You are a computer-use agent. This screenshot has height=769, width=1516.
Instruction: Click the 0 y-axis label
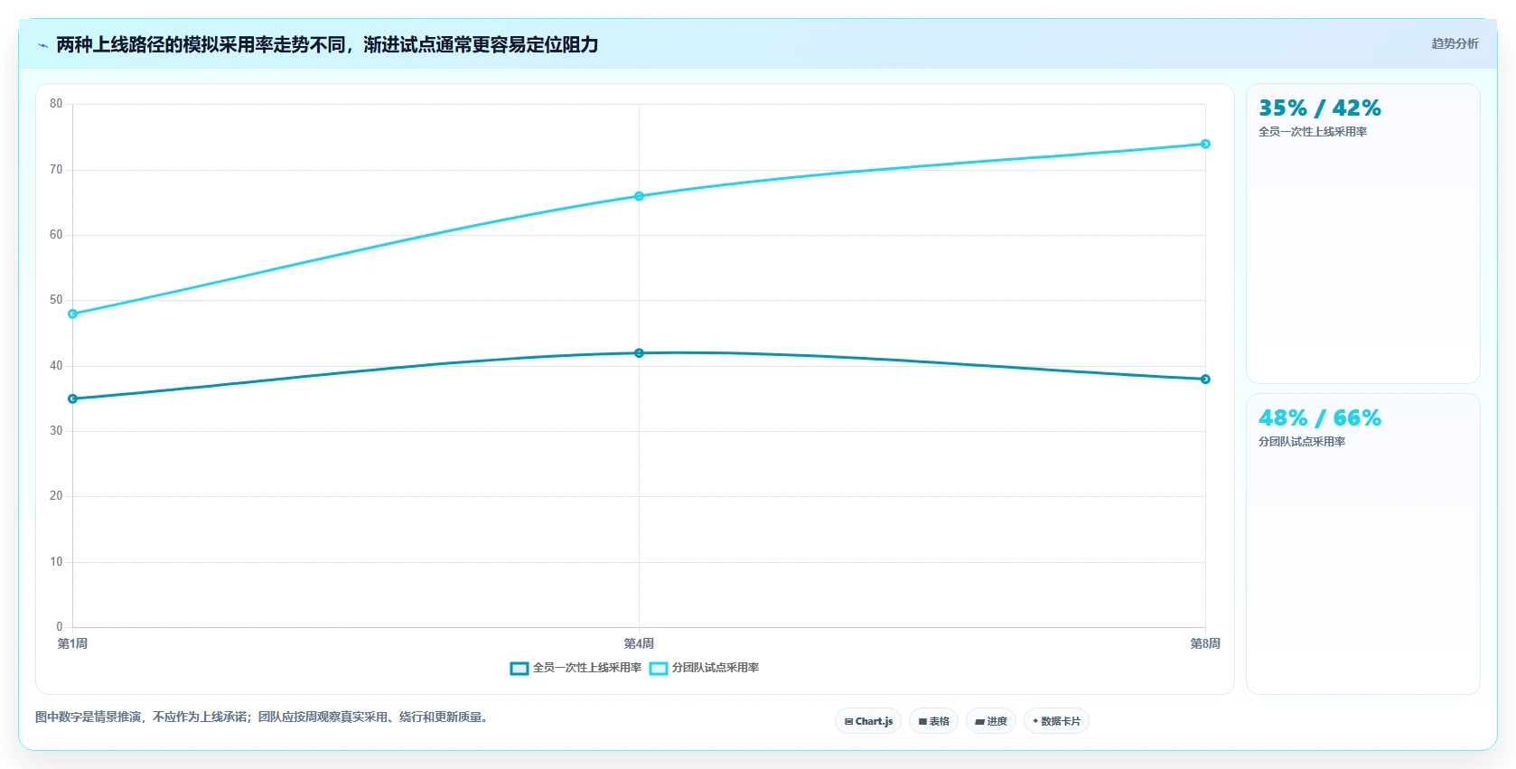click(x=60, y=627)
